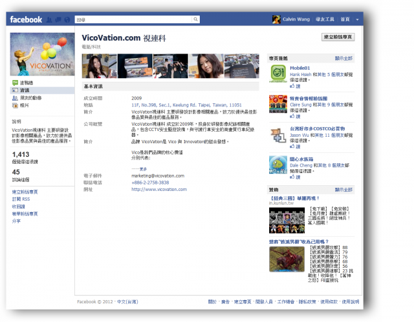
Task: Open the Mobile01 page title link
Action: 300,68
